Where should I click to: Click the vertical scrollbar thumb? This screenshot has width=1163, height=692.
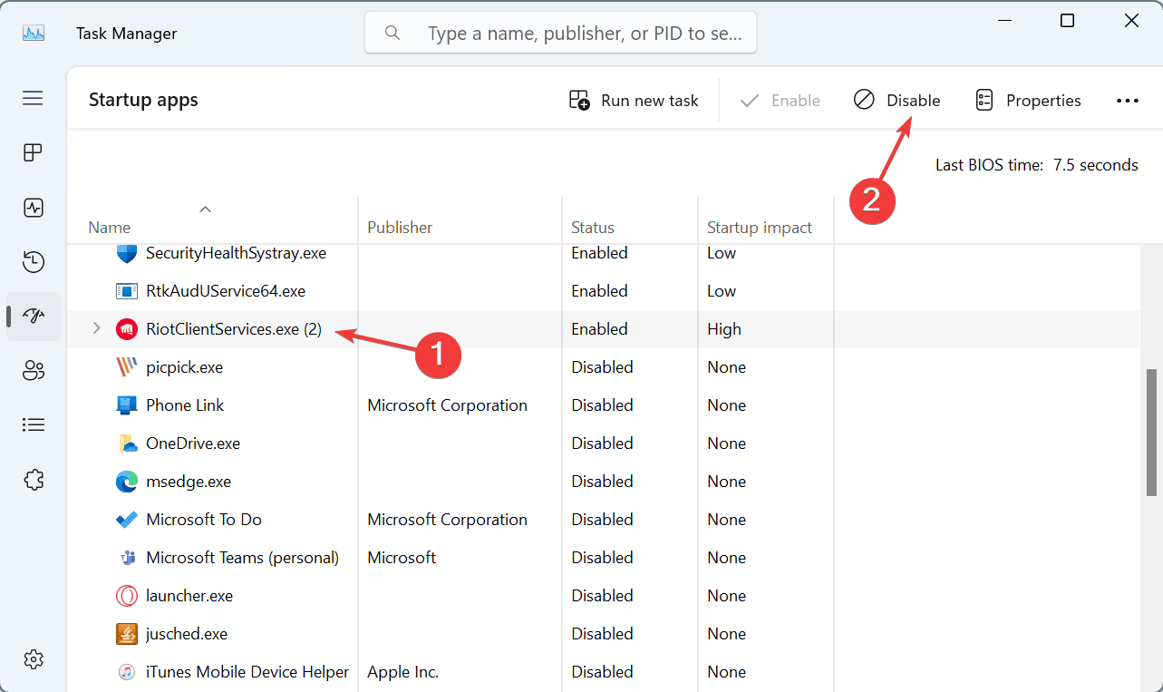1152,432
